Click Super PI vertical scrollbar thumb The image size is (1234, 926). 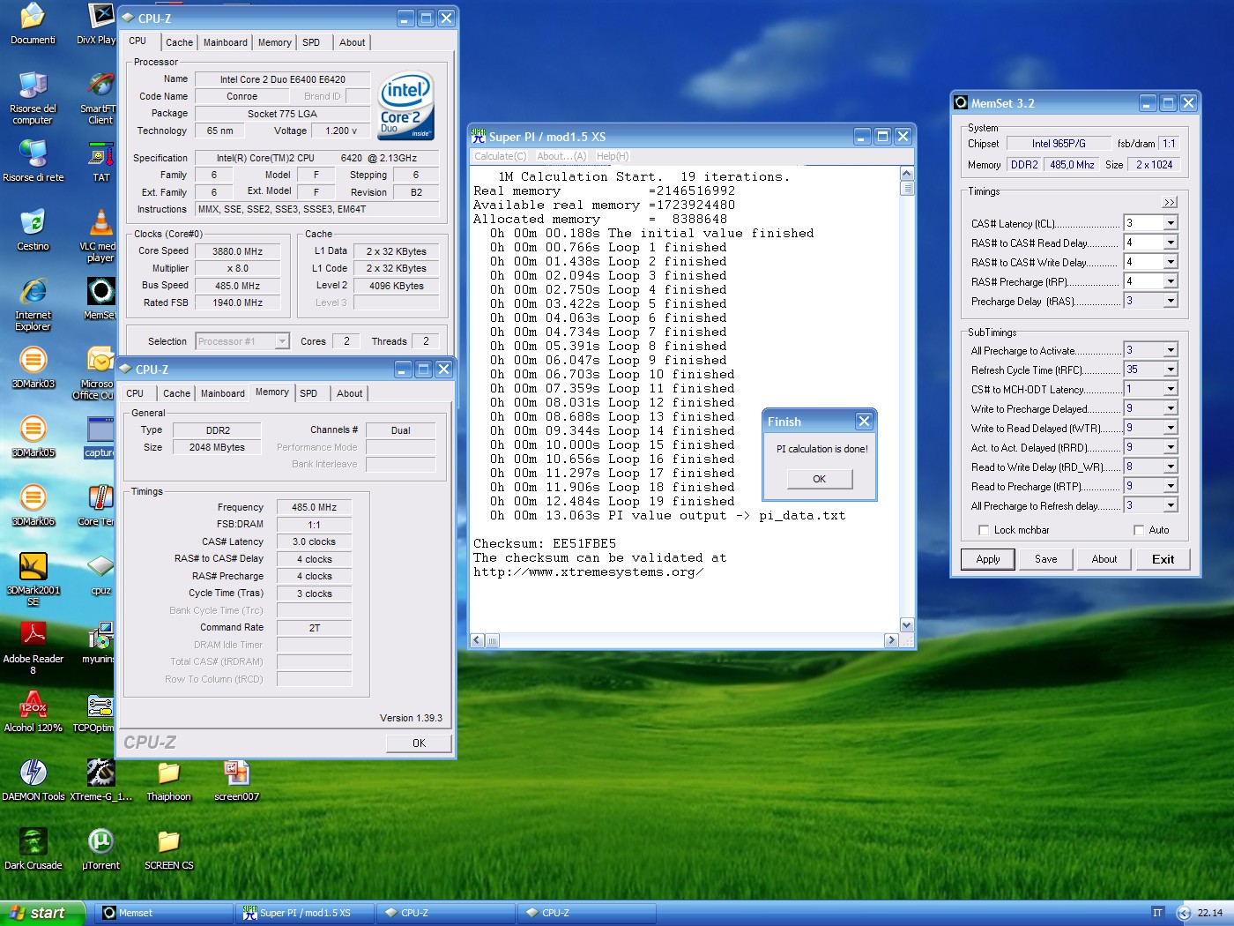tap(907, 188)
